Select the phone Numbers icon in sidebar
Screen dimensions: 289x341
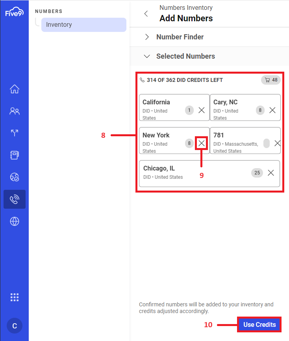click(15, 199)
